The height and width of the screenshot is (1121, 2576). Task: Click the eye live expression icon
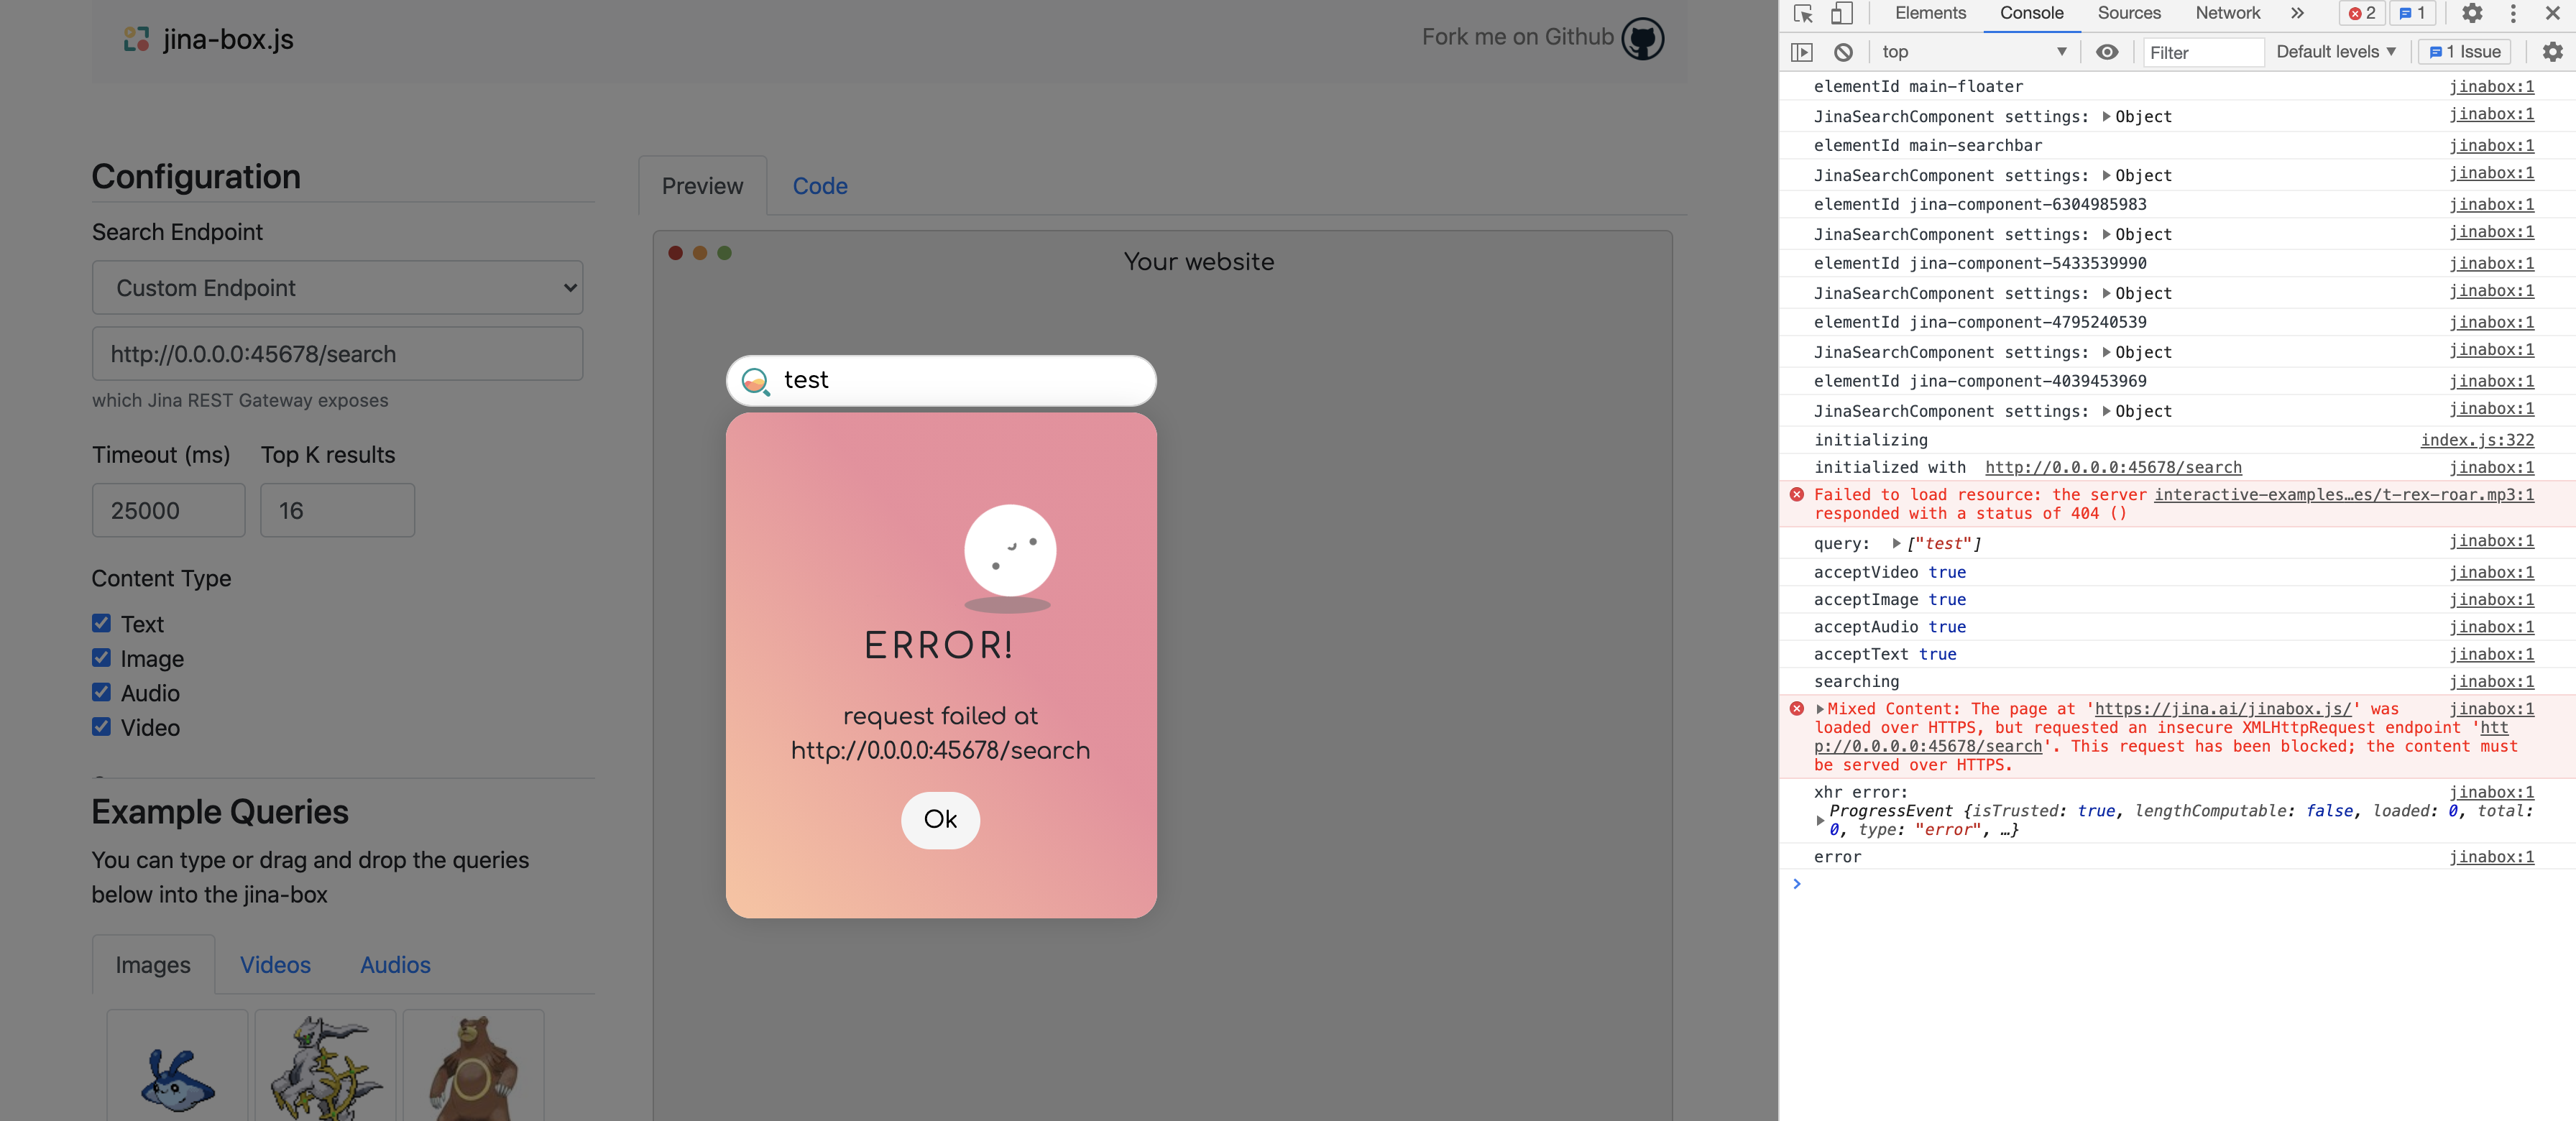2107,52
